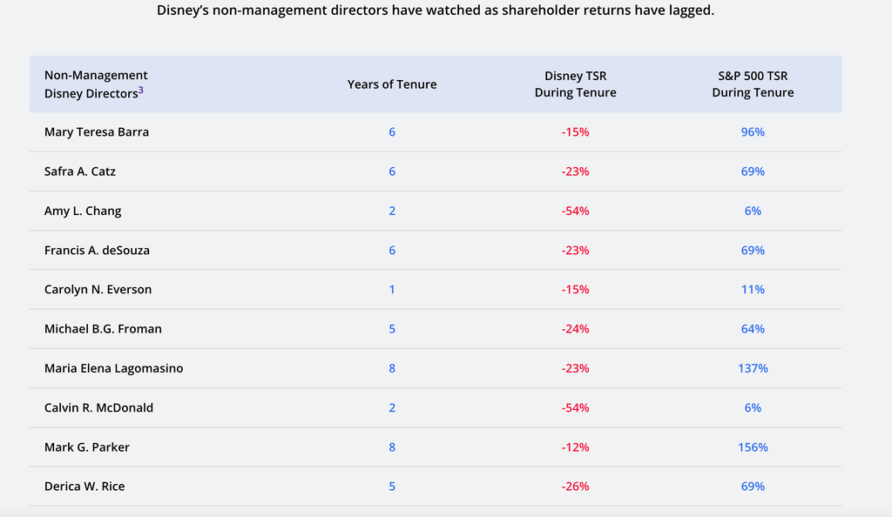Select the name Mary Teresa Barra

(97, 131)
